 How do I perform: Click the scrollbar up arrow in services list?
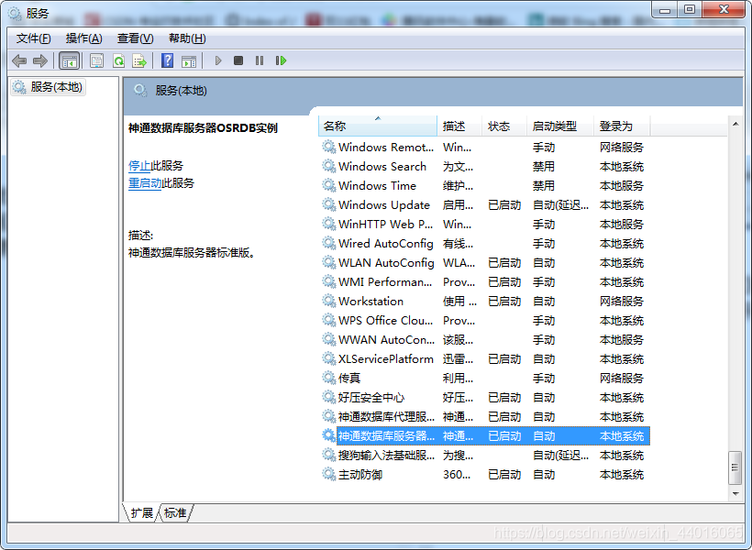[735, 124]
